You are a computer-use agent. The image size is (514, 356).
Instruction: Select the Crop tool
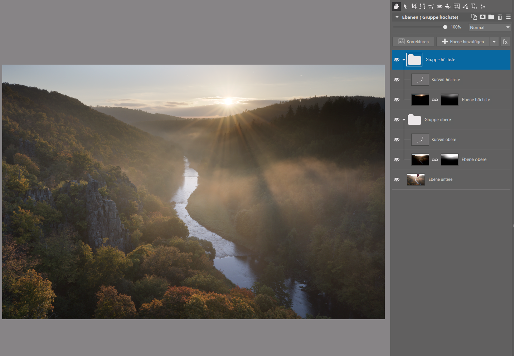(x=414, y=6)
